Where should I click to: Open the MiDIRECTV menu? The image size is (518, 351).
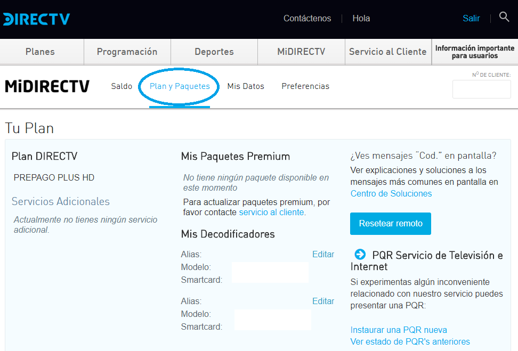301,52
